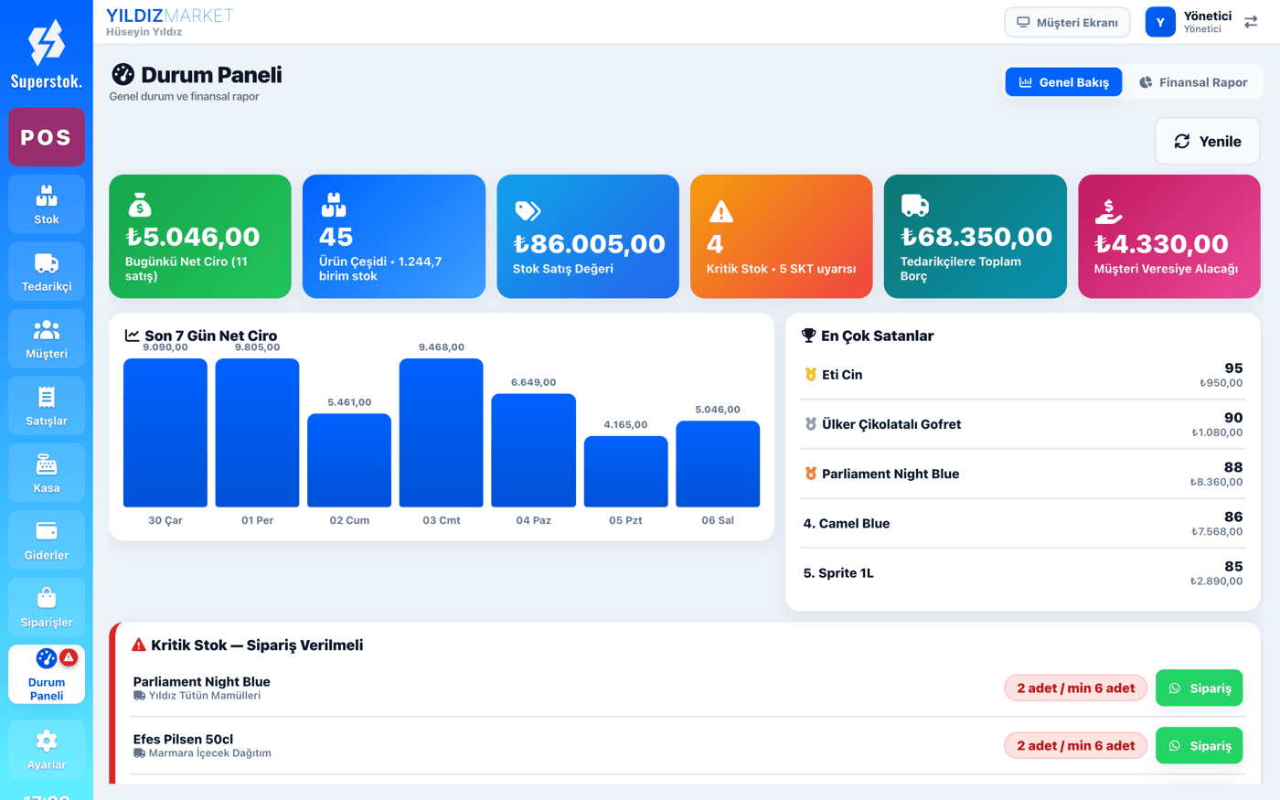The image size is (1280, 800).
Task: Click Yıldız Tütün Mamülleri supplier name
Action: point(205,696)
